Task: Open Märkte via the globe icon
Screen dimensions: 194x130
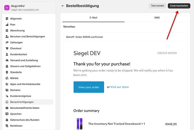Action: [x=7, y=78]
